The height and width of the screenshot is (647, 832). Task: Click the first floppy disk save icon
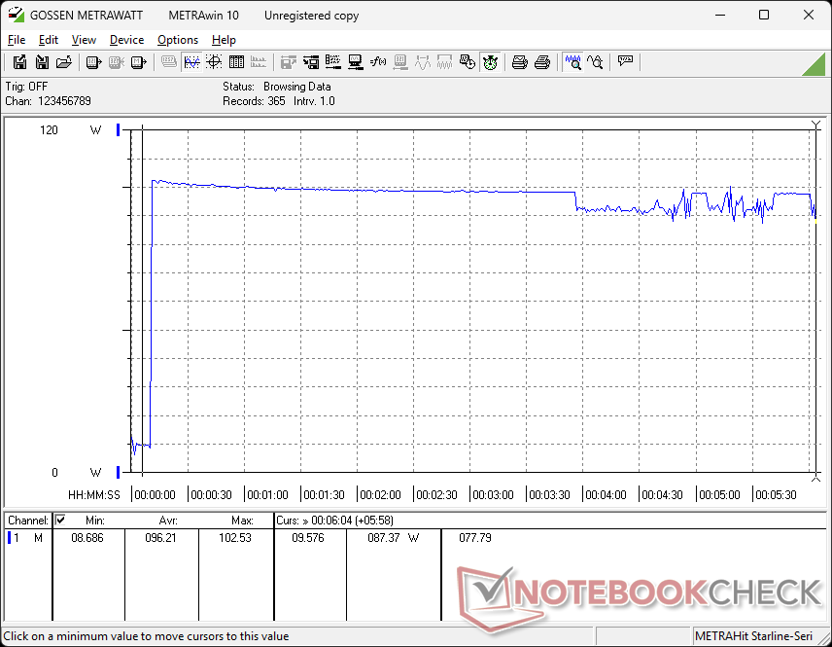19,62
